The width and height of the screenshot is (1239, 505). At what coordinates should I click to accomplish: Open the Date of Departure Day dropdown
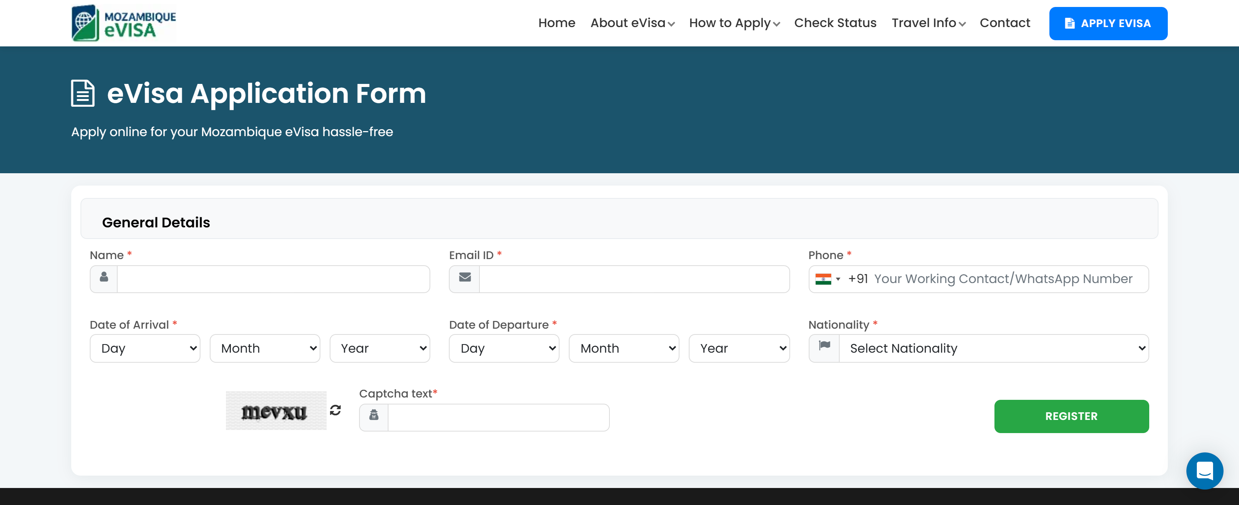[503, 348]
